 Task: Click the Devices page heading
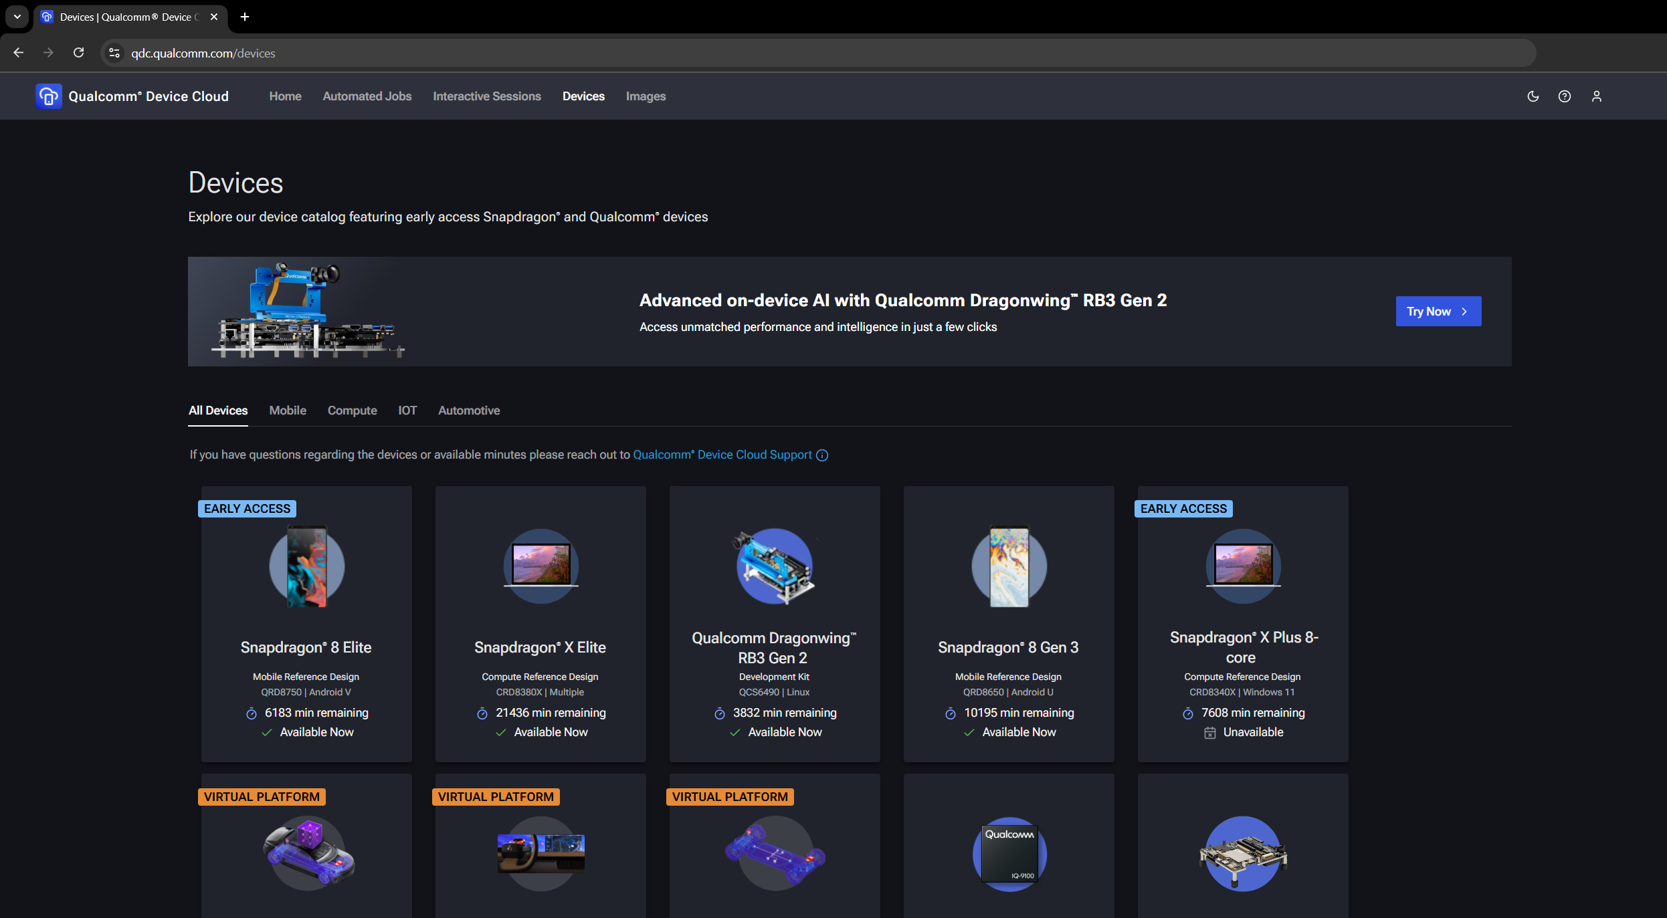235,183
